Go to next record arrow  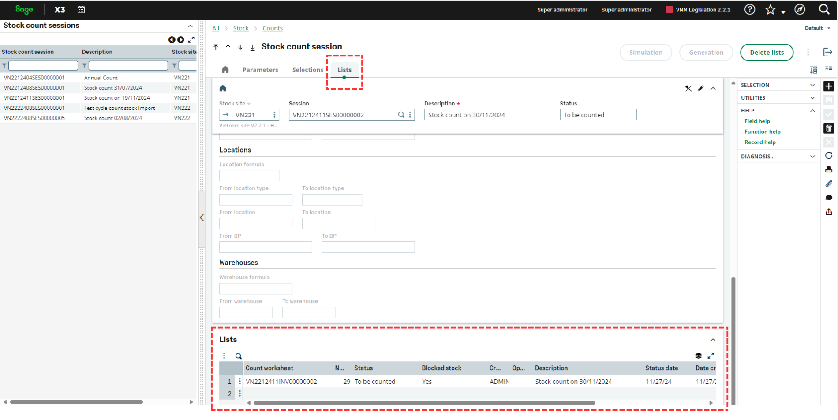[240, 47]
